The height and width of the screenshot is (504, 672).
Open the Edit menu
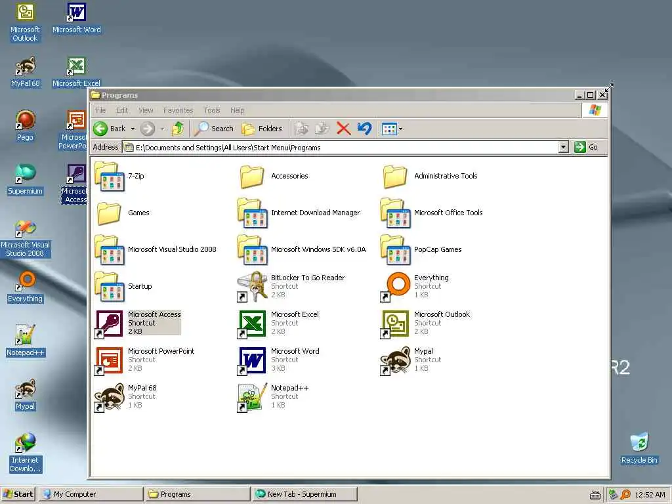[121, 110]
